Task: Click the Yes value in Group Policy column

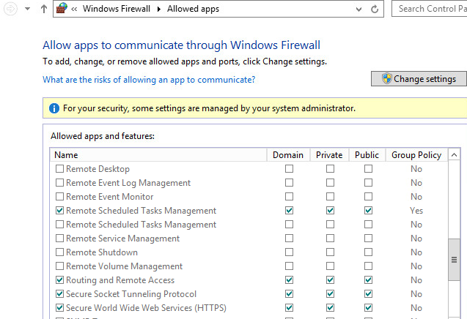Action: (416, 211)
